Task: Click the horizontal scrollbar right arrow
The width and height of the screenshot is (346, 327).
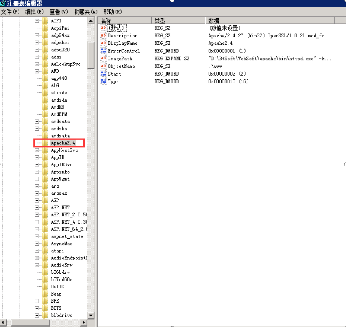Action: tap(83, 323)
